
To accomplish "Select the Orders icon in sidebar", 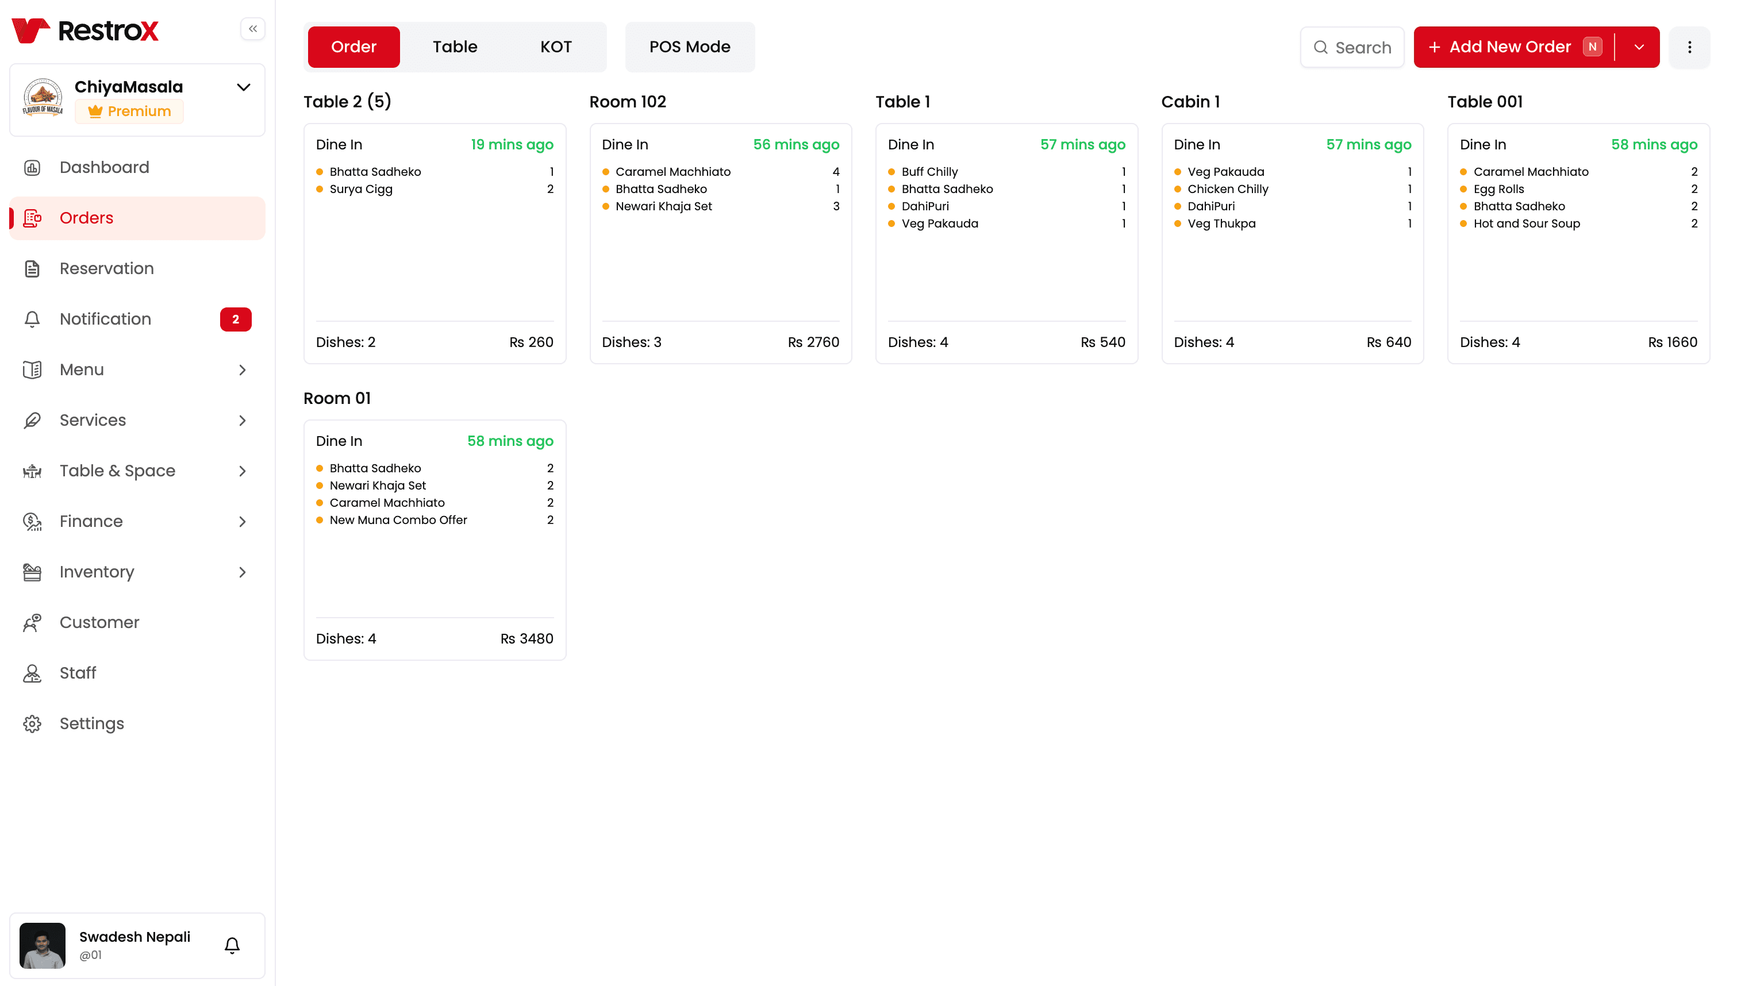I will click(33, 217).
